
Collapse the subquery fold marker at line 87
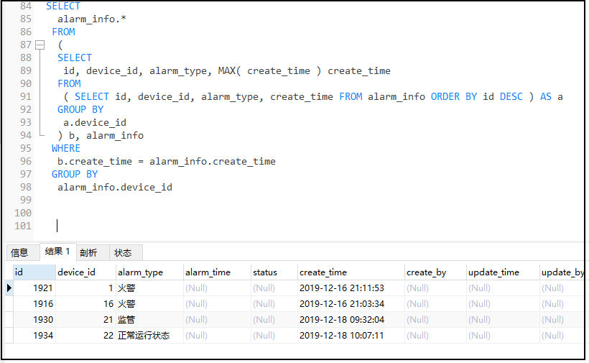[x=40, y=45]
